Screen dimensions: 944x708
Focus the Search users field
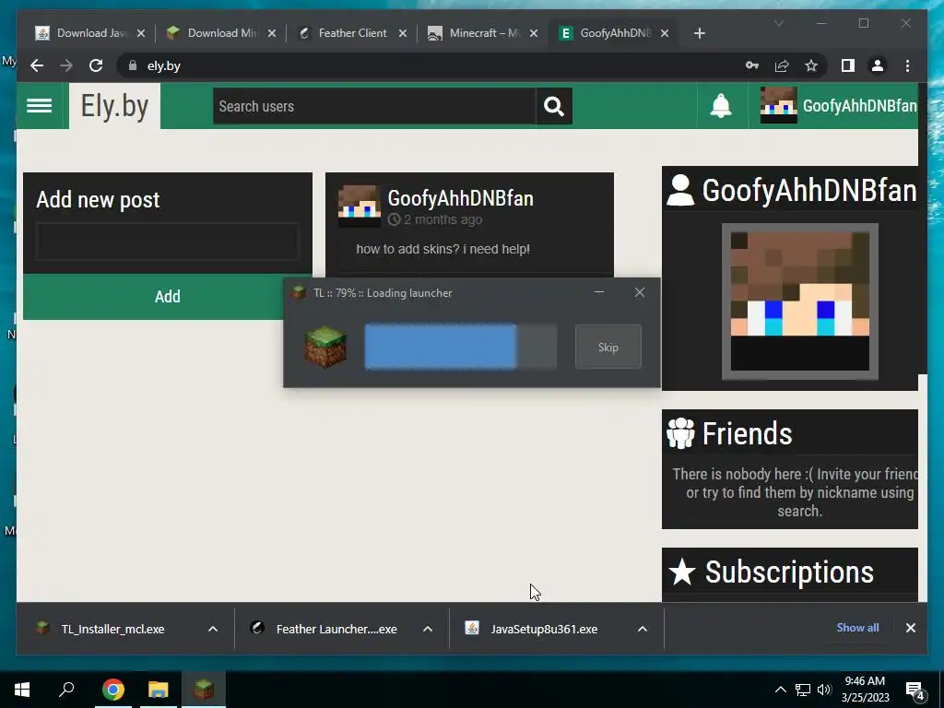[374, 107]
